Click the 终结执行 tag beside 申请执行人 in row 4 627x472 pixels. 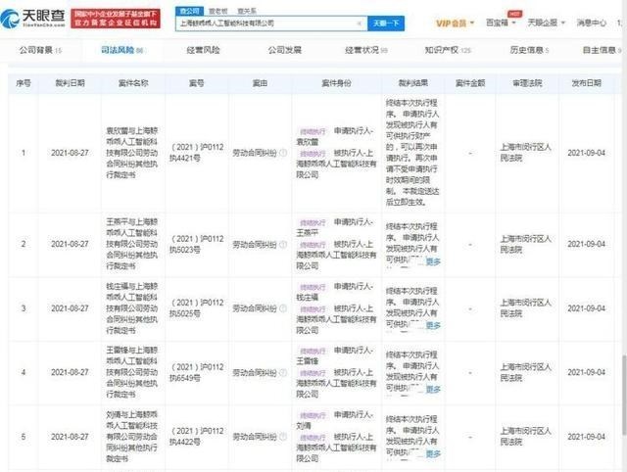313,351
